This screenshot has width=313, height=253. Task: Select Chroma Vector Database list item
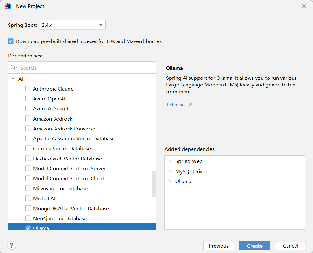pyautogui.click(x=62, y=149)
